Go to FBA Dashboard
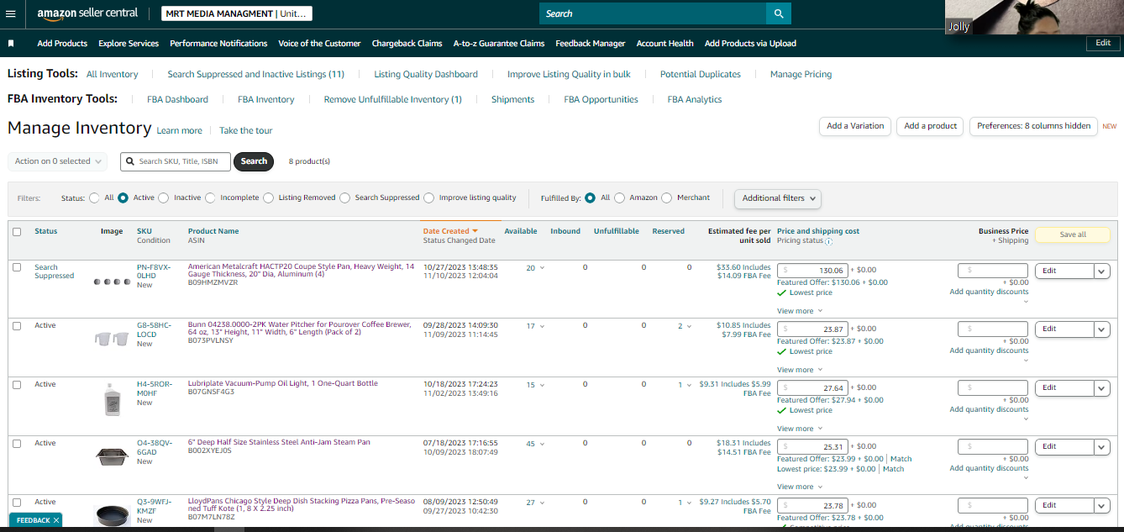This screenshot has height=532, width=1124. pyautogui.click(x=177, y=99)
